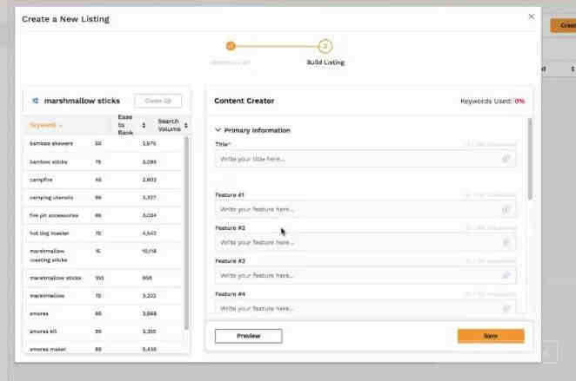Select the fire pit accessories keyword row

tap(104, 215)
